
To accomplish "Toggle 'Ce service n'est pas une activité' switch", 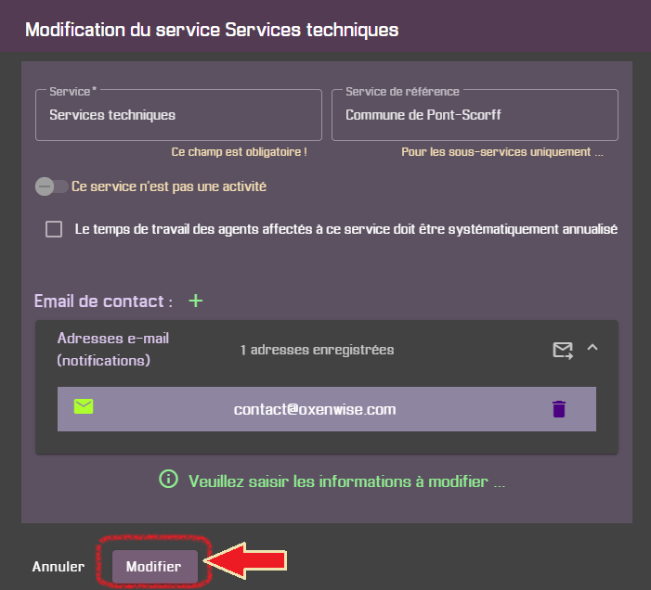I will click(51, 186).
